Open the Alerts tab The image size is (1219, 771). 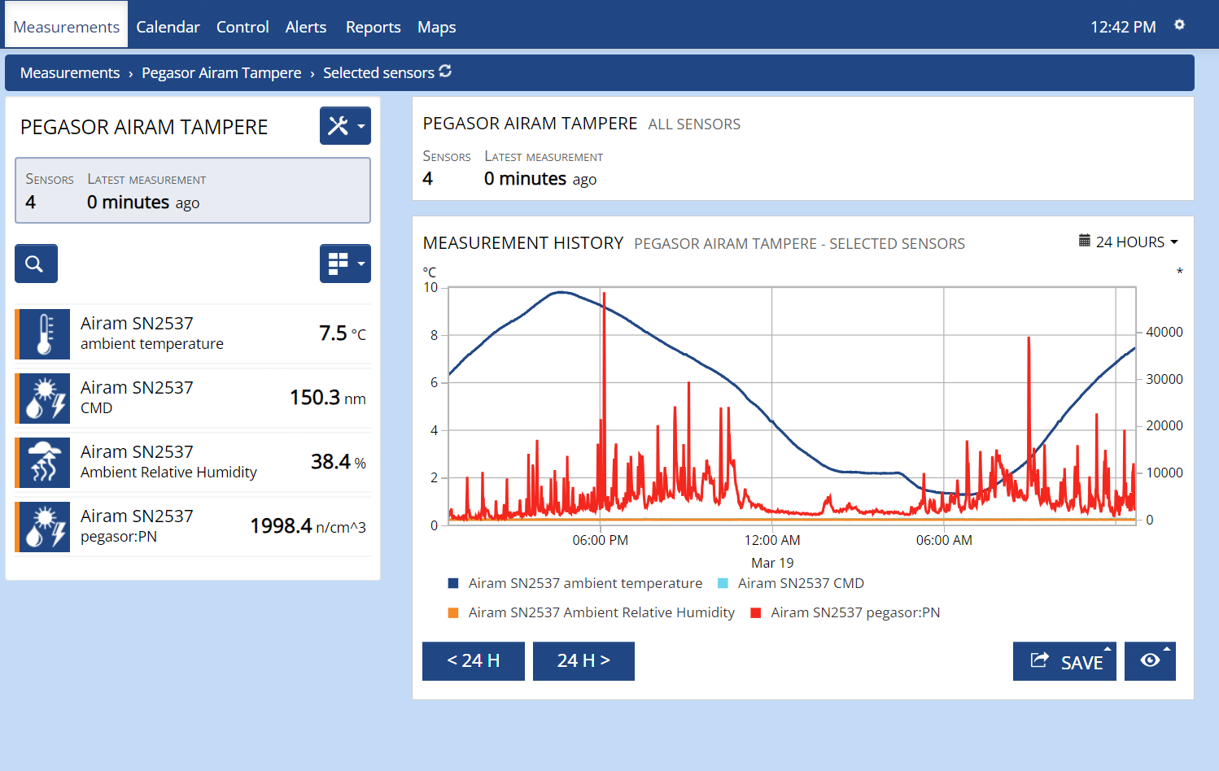pyautogui.click(x=306, y=27)
